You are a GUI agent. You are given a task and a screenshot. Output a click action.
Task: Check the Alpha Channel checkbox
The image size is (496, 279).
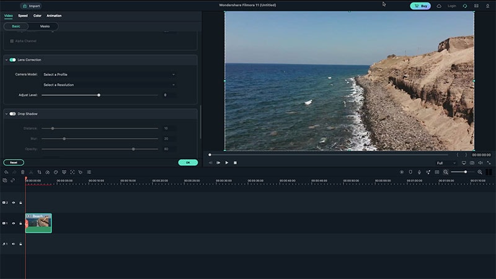(x=12, y=41)
